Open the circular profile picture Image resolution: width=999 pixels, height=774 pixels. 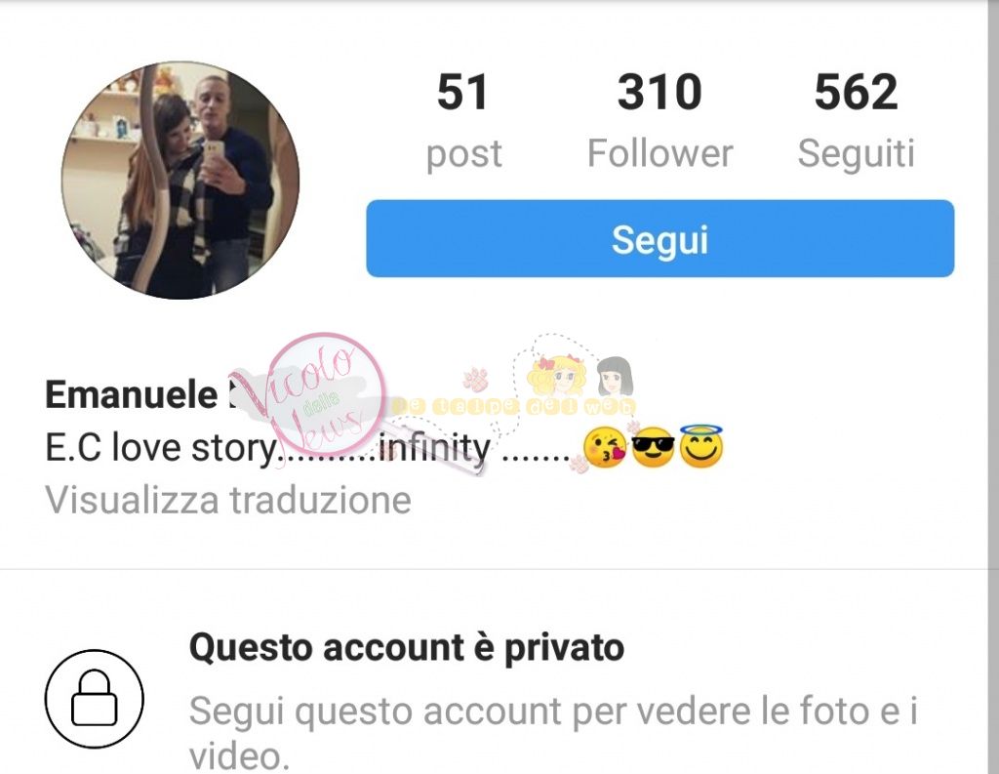coord(180,180)
